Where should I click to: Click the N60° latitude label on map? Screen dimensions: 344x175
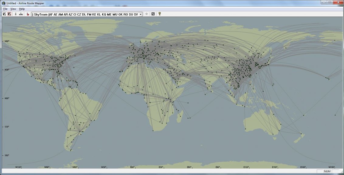[x=6, y=41]
